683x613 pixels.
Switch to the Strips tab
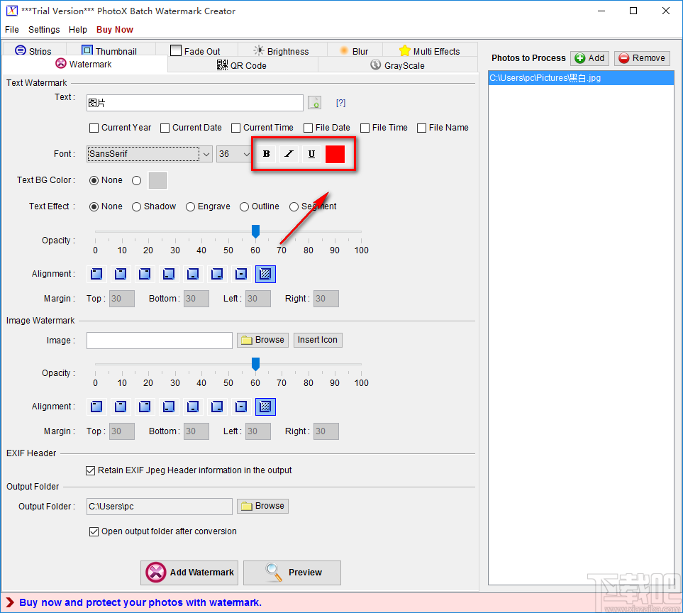pyautogui.click(x=34, y=50)
